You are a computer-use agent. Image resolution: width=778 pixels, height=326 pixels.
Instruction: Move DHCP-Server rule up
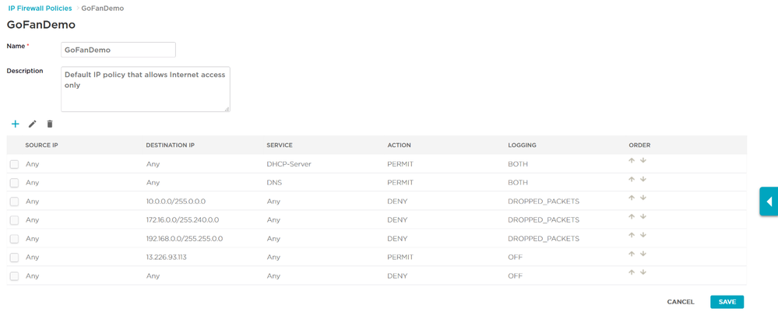(x=632, y=160)
